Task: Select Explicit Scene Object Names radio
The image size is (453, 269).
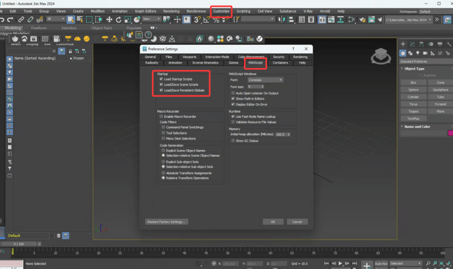Action: 163,151
